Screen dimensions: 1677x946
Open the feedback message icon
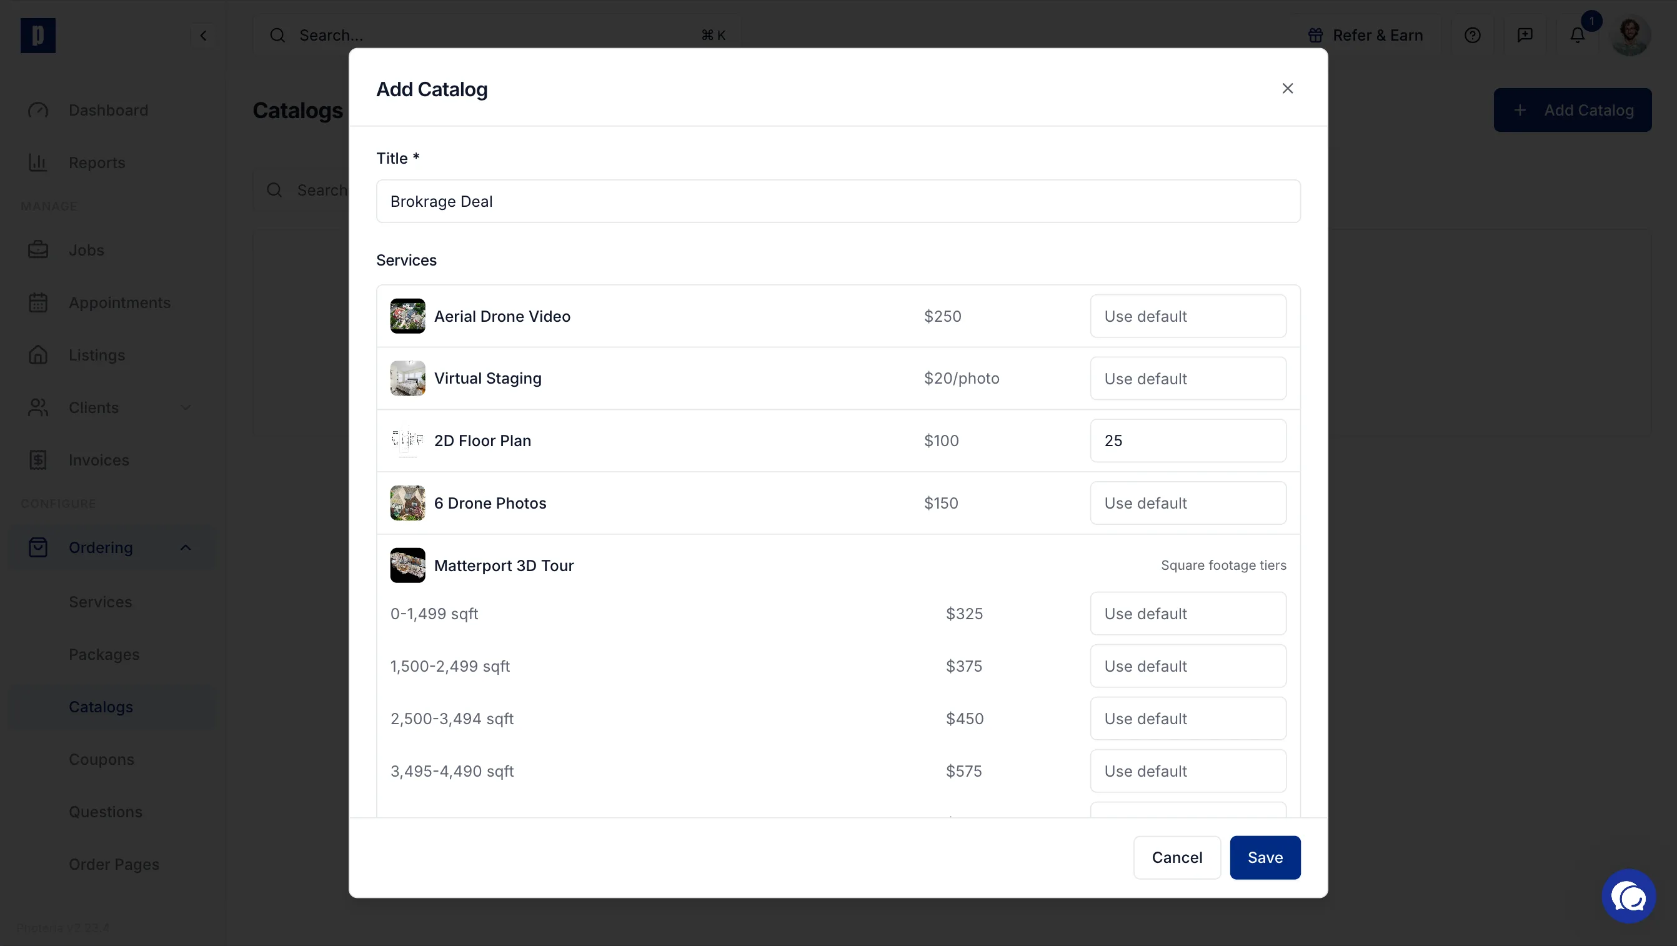(1525, 35)
